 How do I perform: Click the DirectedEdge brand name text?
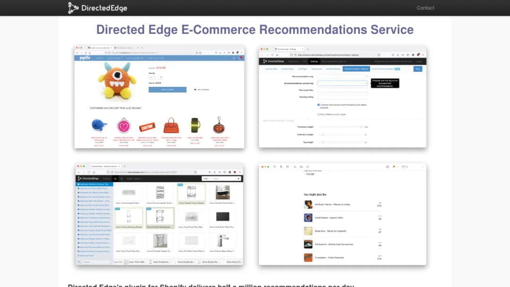tap(104, 8)
